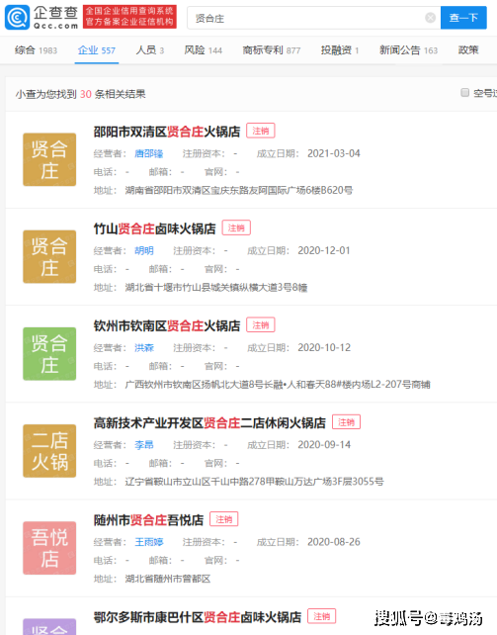Open the 政策 tab

pyautogui.click(x=468, y=50)
